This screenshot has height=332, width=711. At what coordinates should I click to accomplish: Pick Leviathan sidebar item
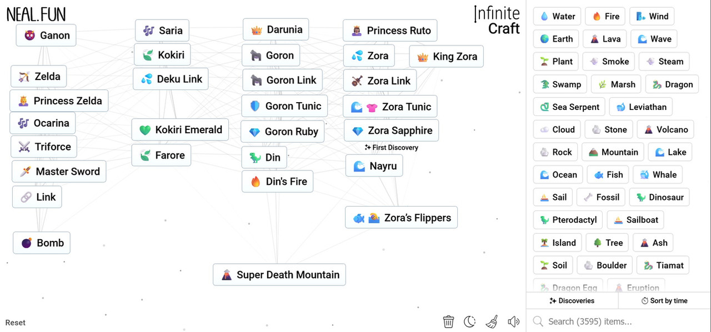pyautogui.click(x=642, y=107)
